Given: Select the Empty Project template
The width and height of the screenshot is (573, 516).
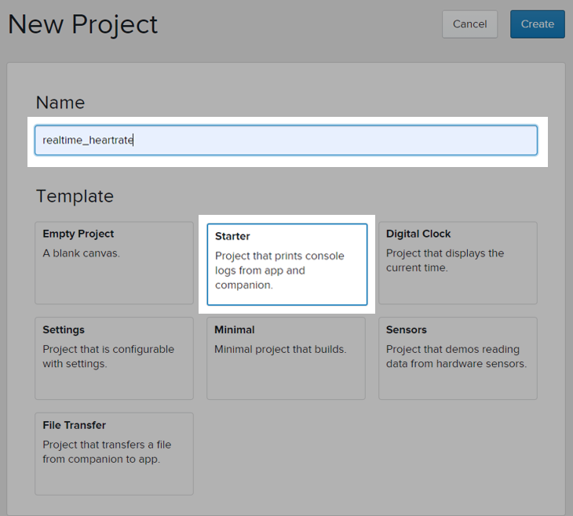Looking at the screenshot, I should click(114, 263).
